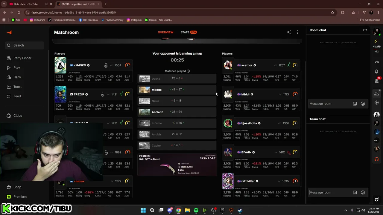Click the VS icon in right rail
The height and width of the screenshot is (215, 383).
pyautogui.click(x=377, y=62)
